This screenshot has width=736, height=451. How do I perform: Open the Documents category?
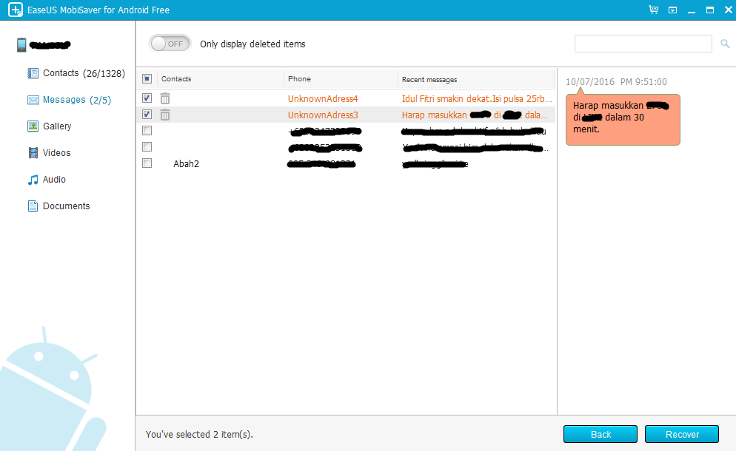[x=66, y=206]
